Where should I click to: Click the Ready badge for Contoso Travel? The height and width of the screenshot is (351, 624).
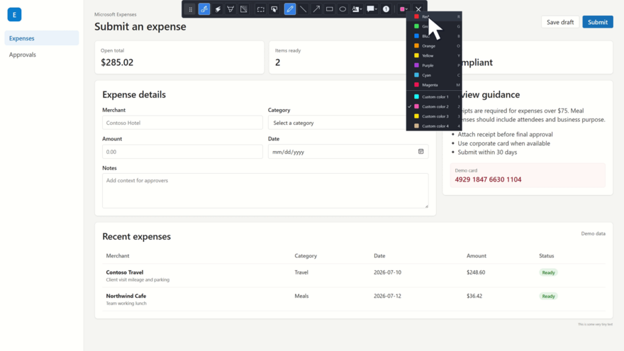coord(548,272)
